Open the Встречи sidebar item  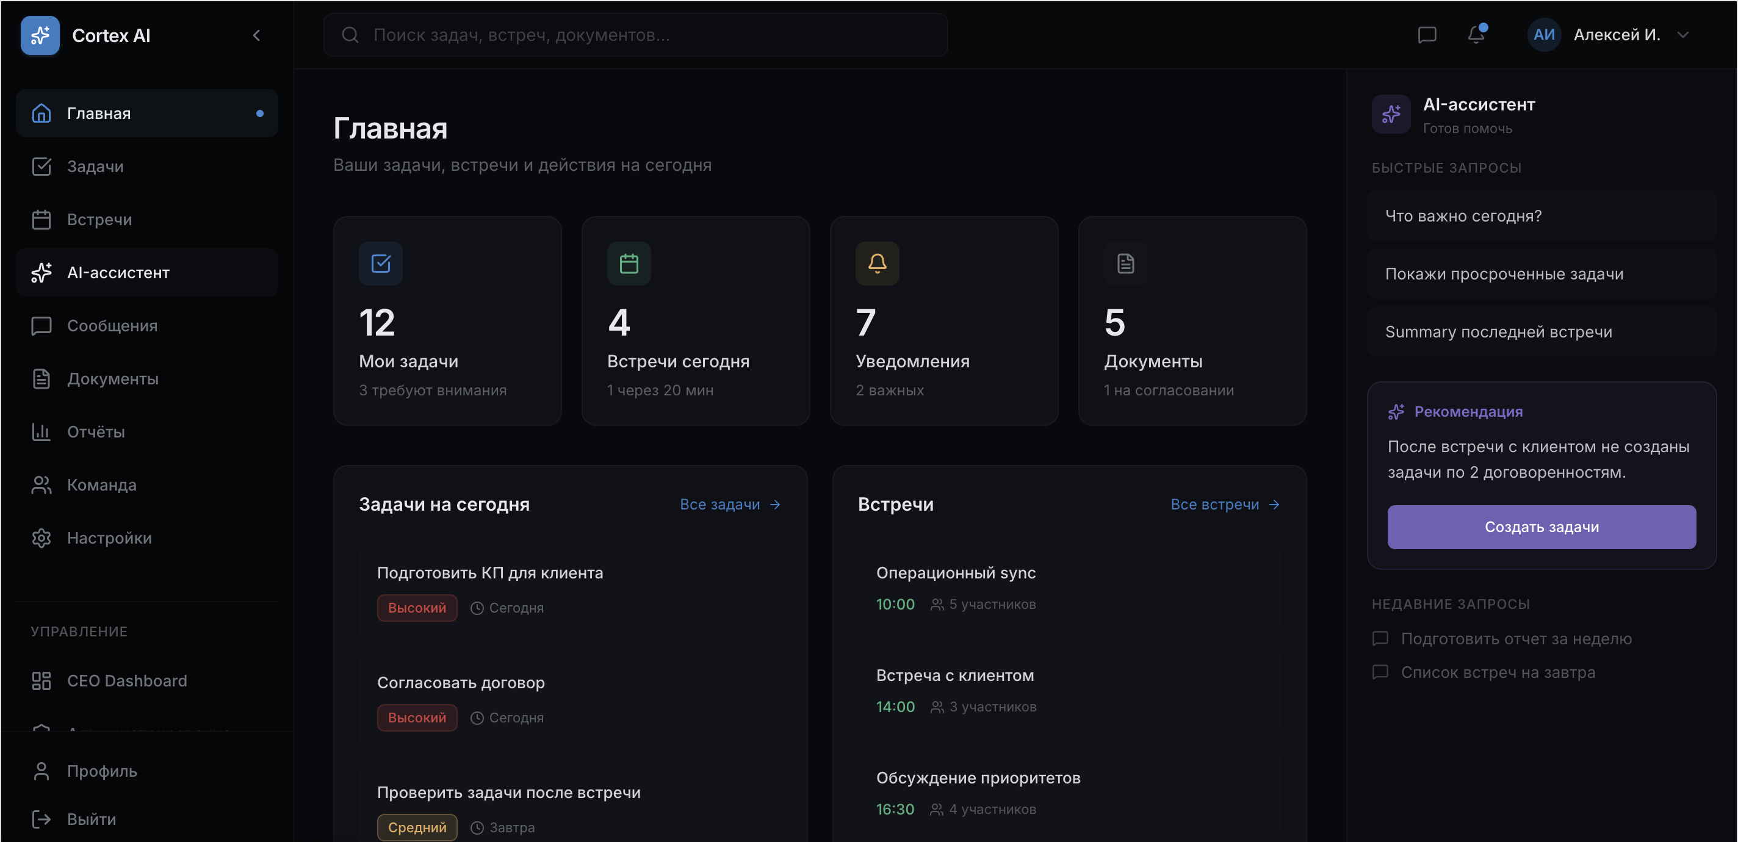pyautogui.click(x=146, y=219)
